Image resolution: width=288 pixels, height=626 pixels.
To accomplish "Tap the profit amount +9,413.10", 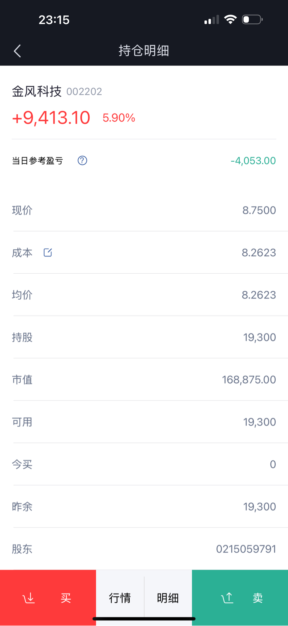I will 51,118.
